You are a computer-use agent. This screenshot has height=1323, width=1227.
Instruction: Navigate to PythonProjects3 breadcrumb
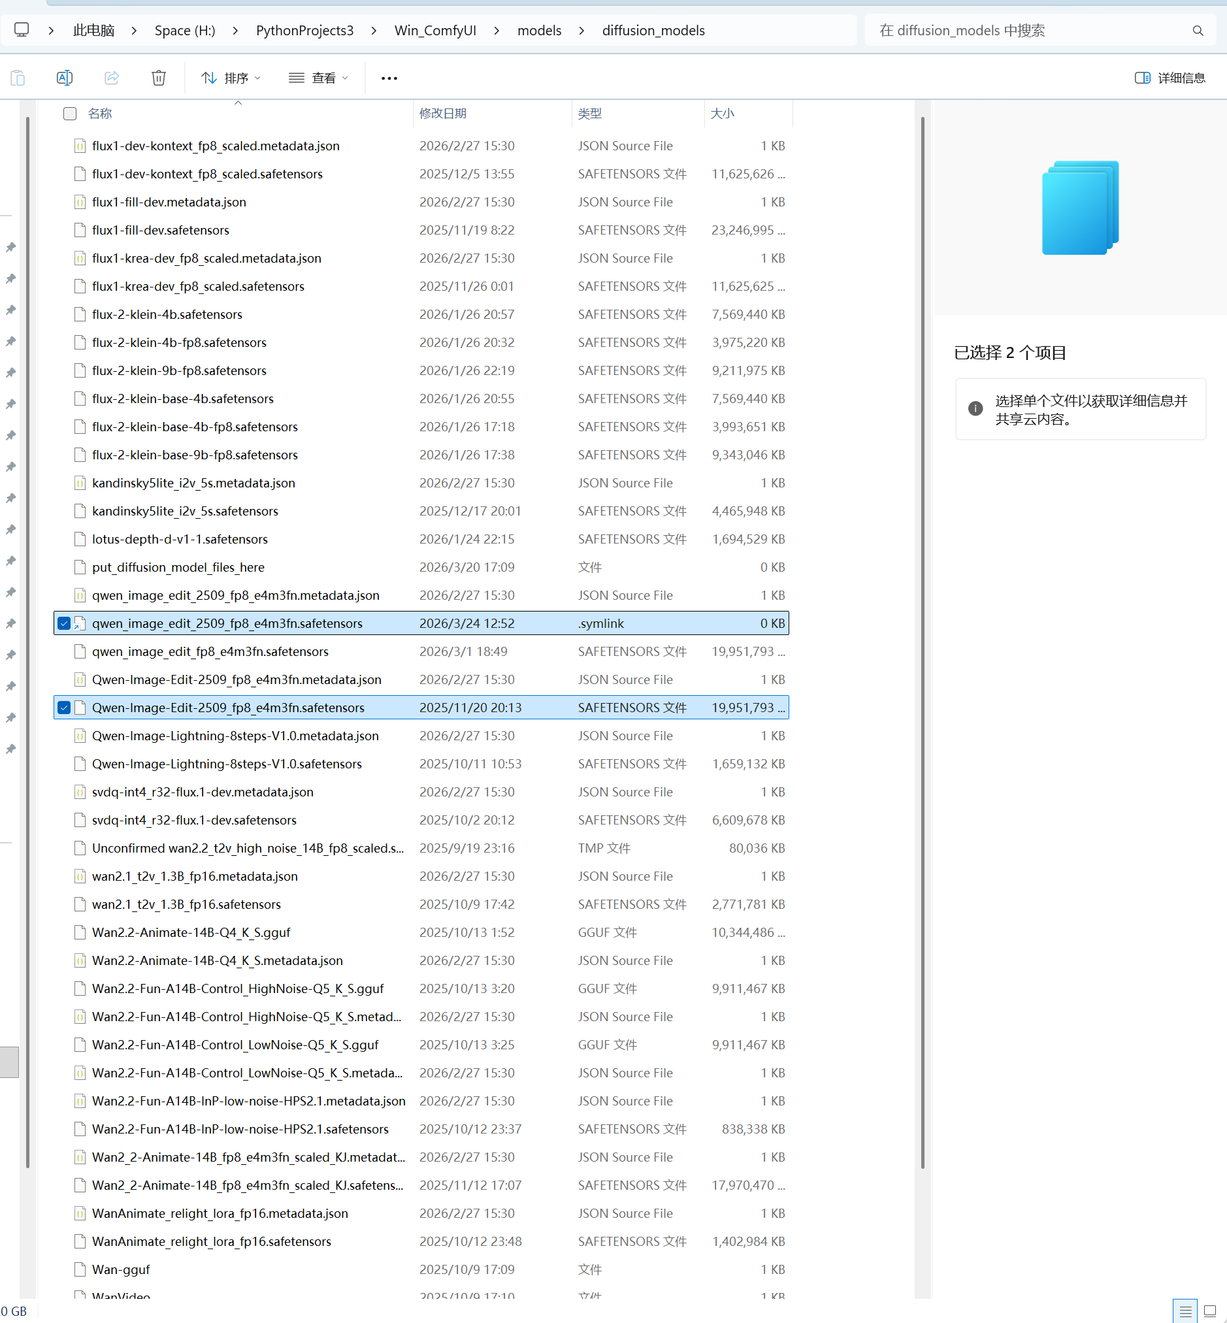304,31
